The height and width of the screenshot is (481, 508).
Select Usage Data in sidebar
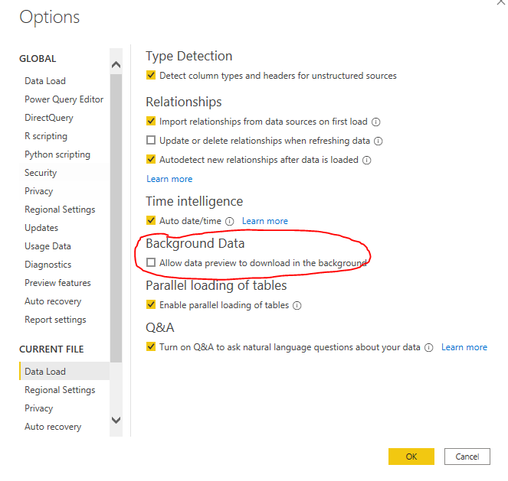pos(48,246)
